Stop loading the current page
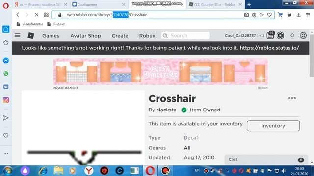314x176 pixels. [37, 15]
